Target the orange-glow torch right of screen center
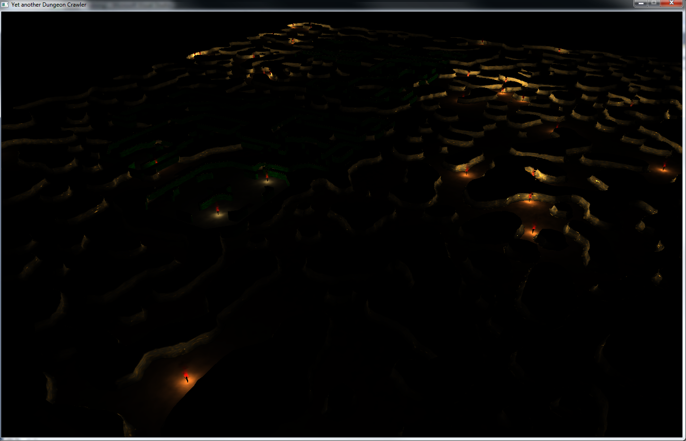 coord(467,171)
